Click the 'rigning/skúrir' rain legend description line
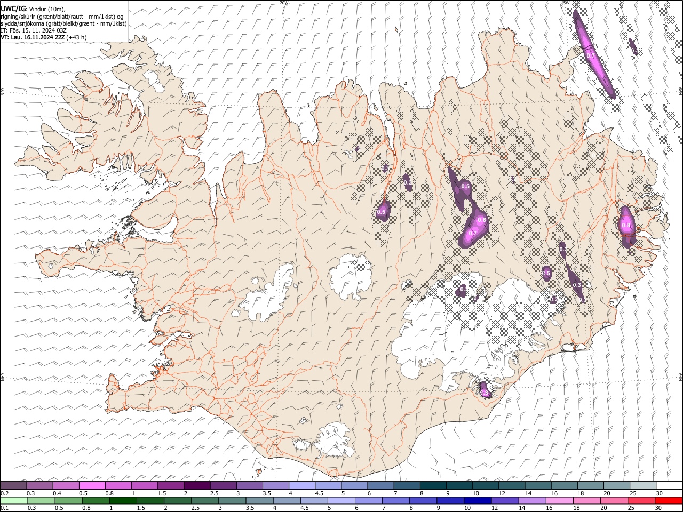 (x=62, y=17)
